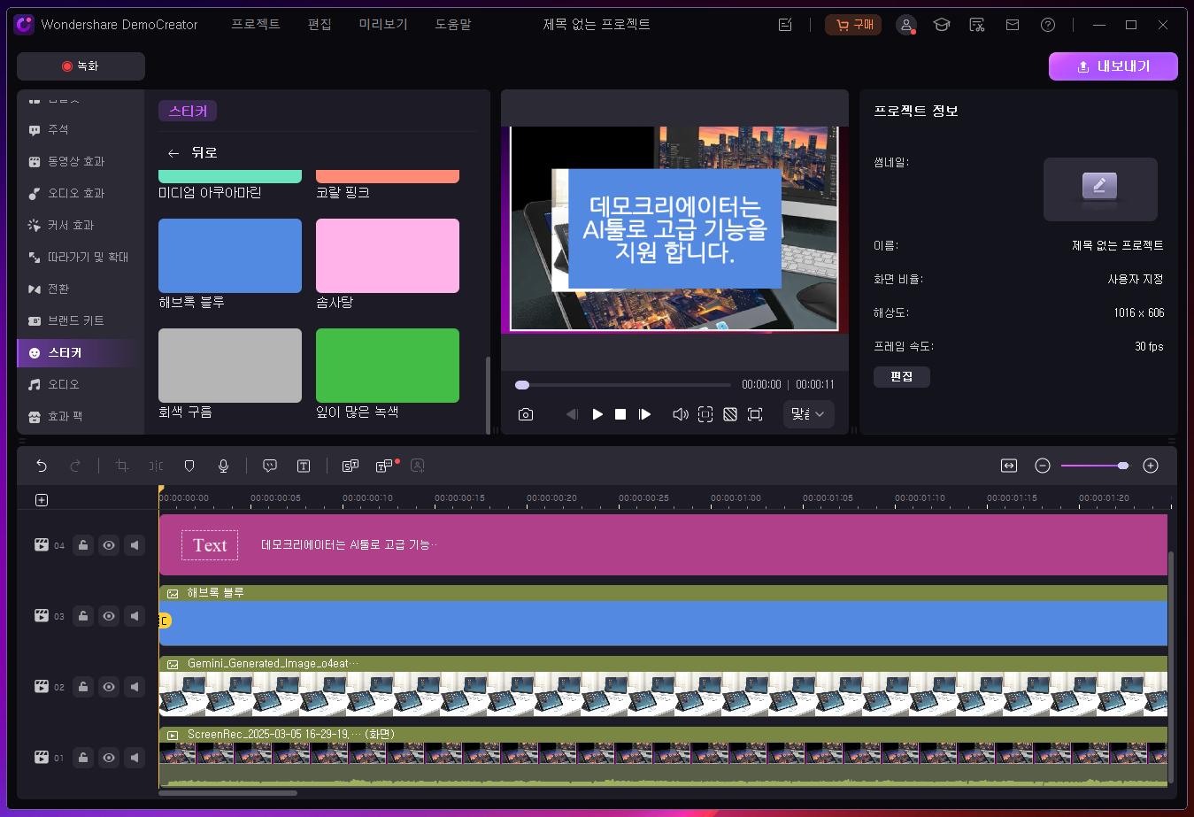Step to previous frame in preview

(x=573, y=414)
